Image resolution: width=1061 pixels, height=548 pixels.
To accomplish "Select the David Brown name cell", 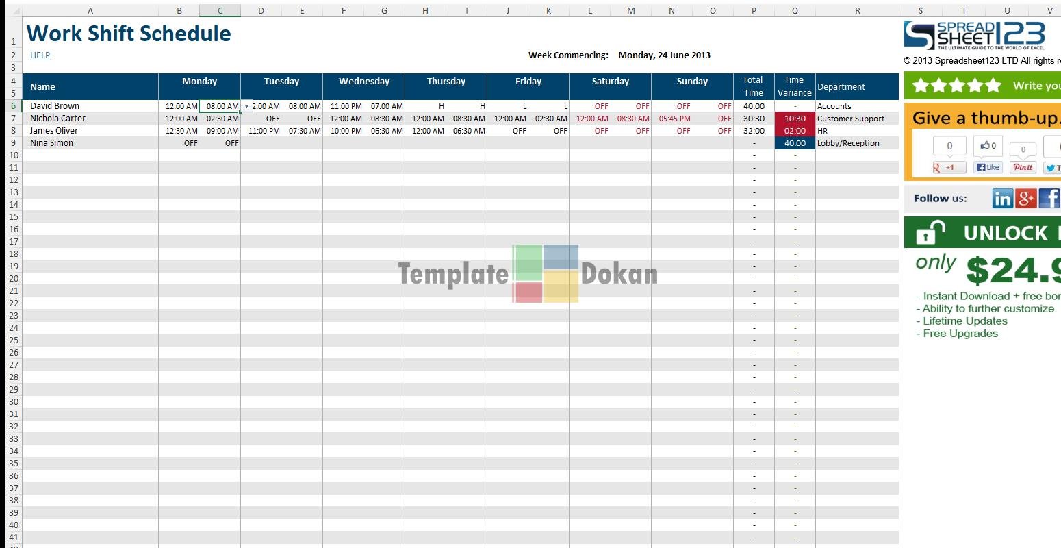I will pyautogui.click(x=90, y=106).
